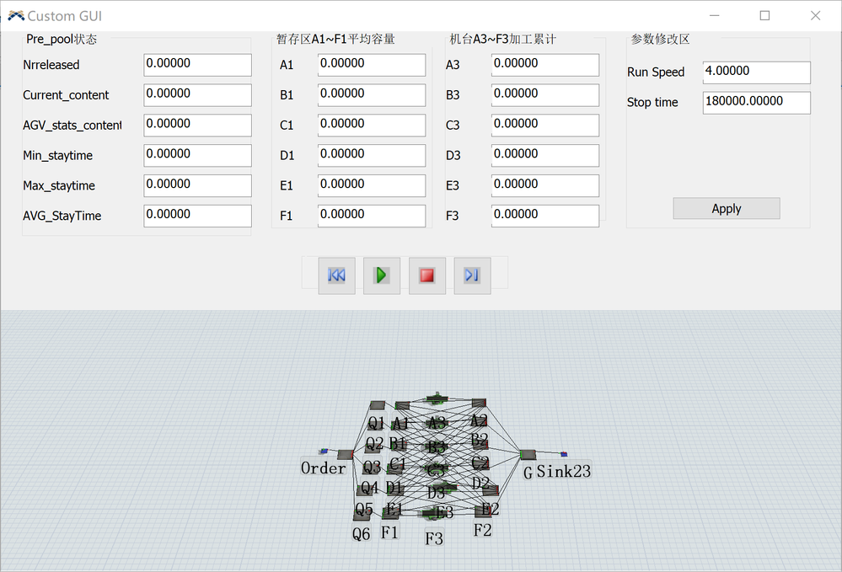Select the AVG_StayTime value field
The height and width of the screenshot is (572, 842).
pyautogui.click(x=197, y=216)
